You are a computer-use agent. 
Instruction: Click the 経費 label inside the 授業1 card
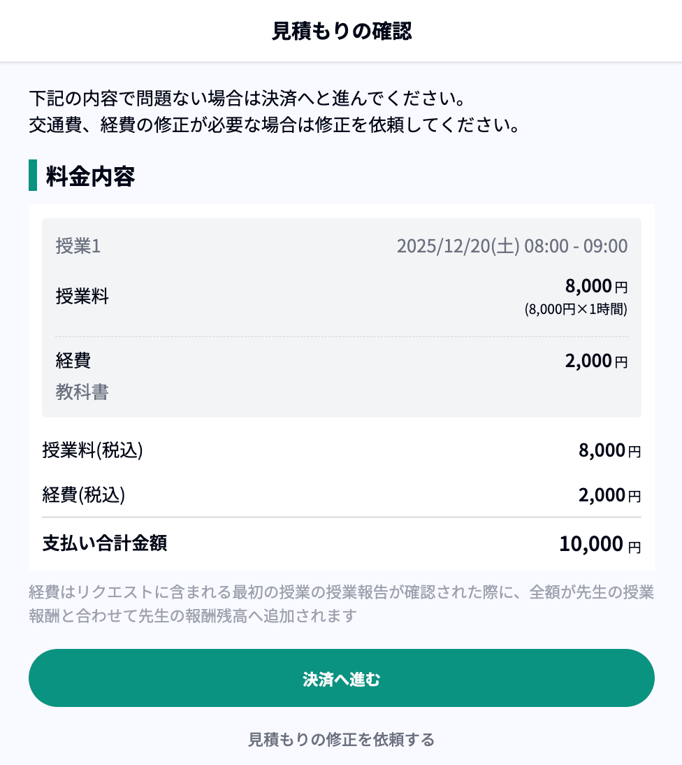point(73,361)
